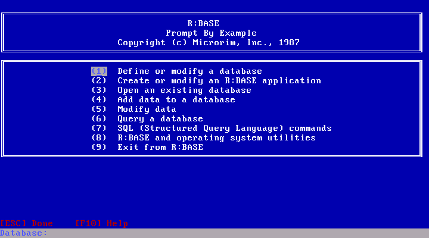Choose 'Create or modify an R:BASE application'
The height and width of the screenshot is (238, 429).
click(x=219, y=81)
